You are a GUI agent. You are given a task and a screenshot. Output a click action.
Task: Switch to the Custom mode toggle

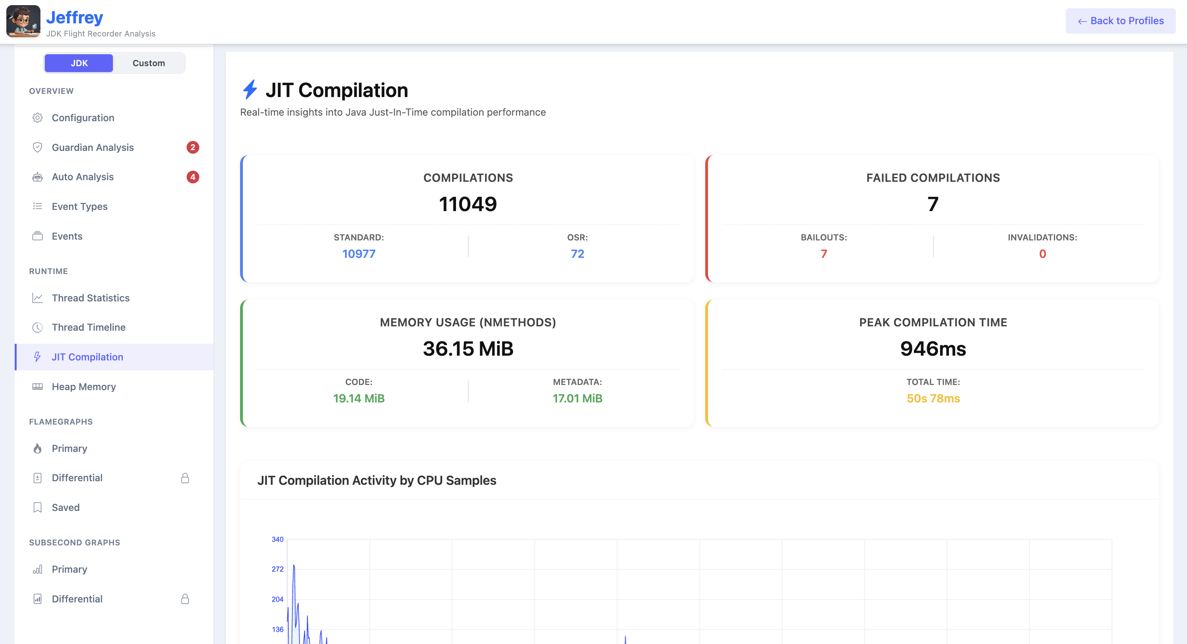(x=148, y=63)
